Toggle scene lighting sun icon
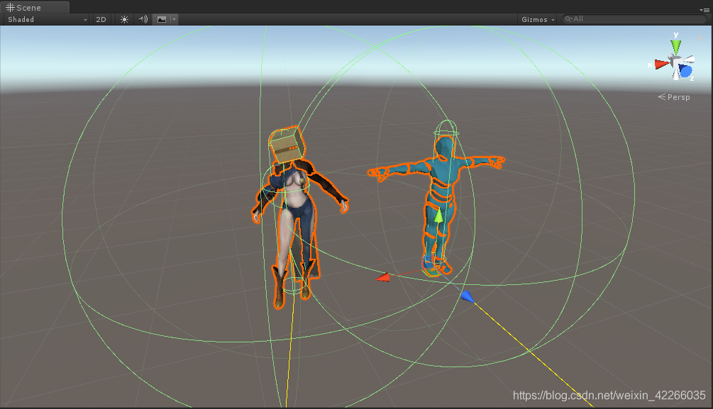 124,20
